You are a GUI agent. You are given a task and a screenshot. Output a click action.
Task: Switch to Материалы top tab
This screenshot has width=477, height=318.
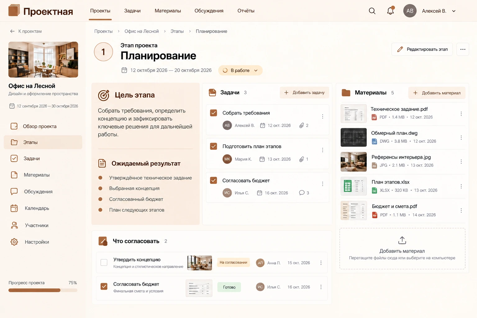pyautogui.click(x=168, y=11)
